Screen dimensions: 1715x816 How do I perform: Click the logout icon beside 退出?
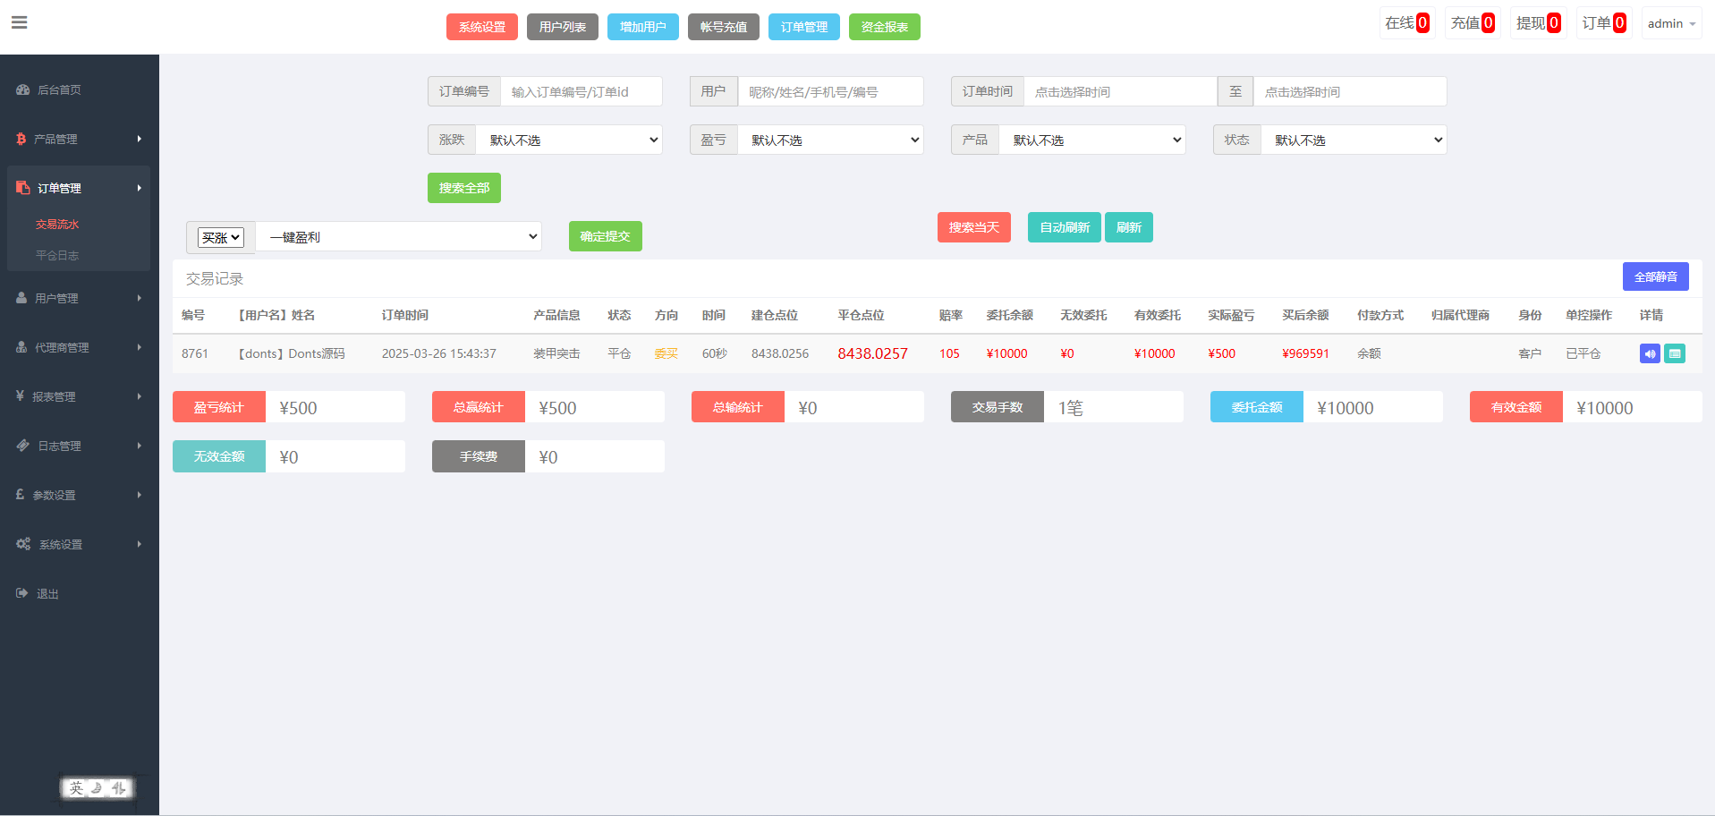tap(22, 593)
